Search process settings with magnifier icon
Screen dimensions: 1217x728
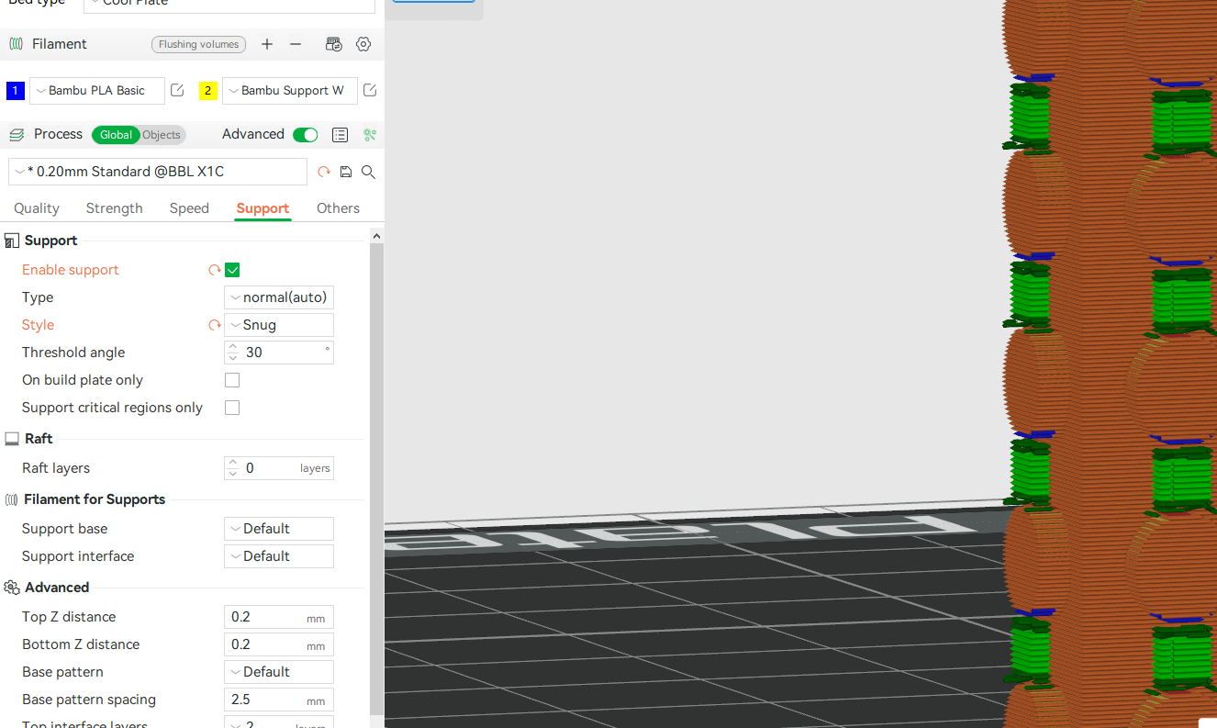368,172
